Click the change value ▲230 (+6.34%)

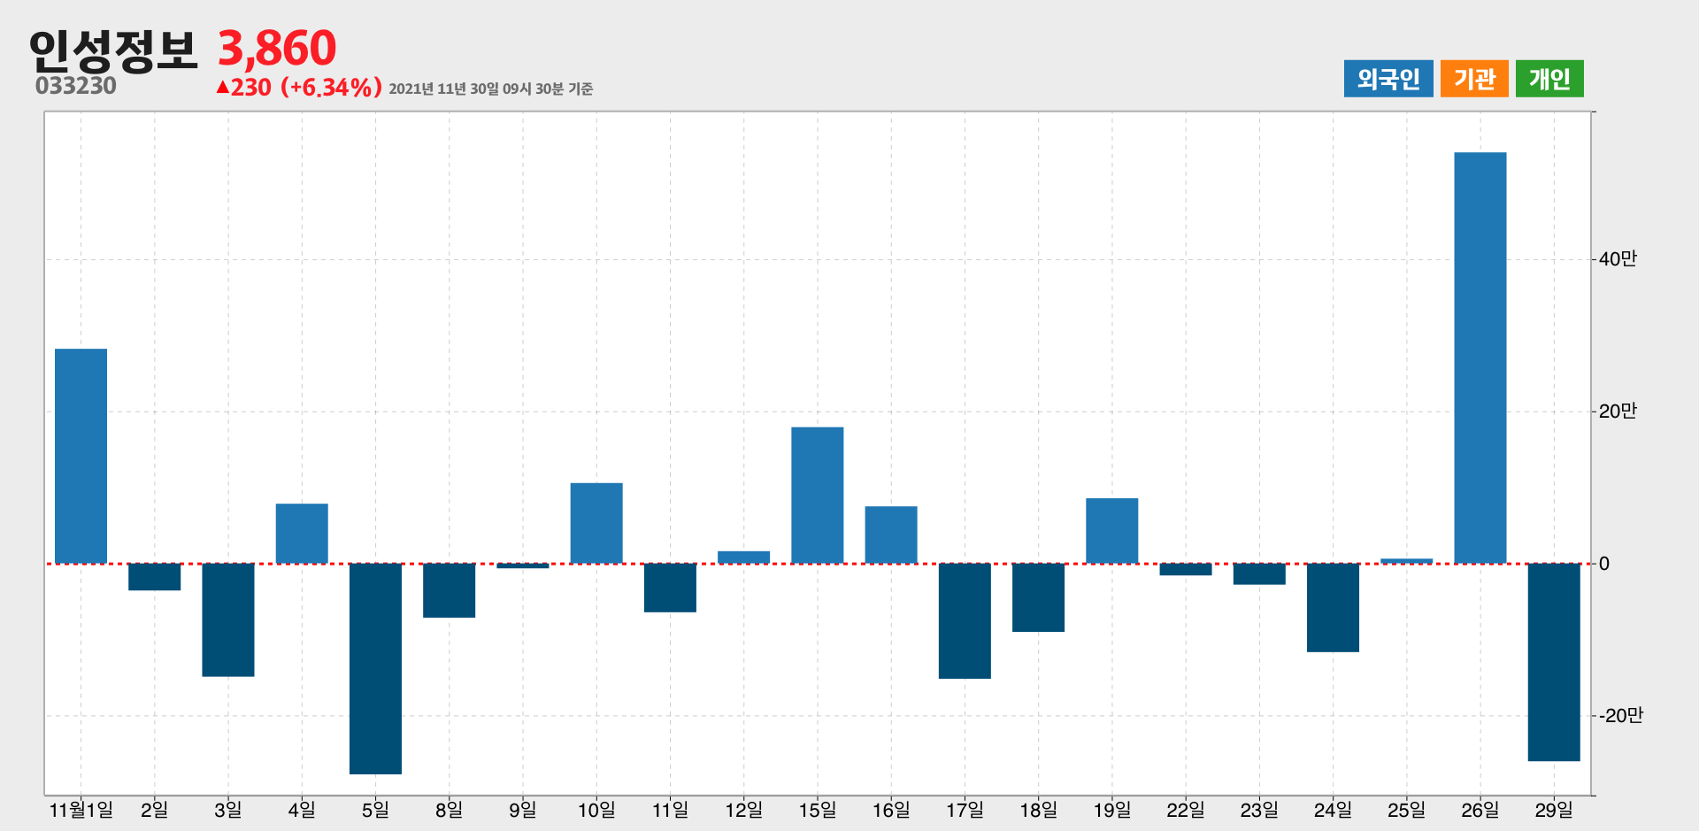[x=299, y=88]
